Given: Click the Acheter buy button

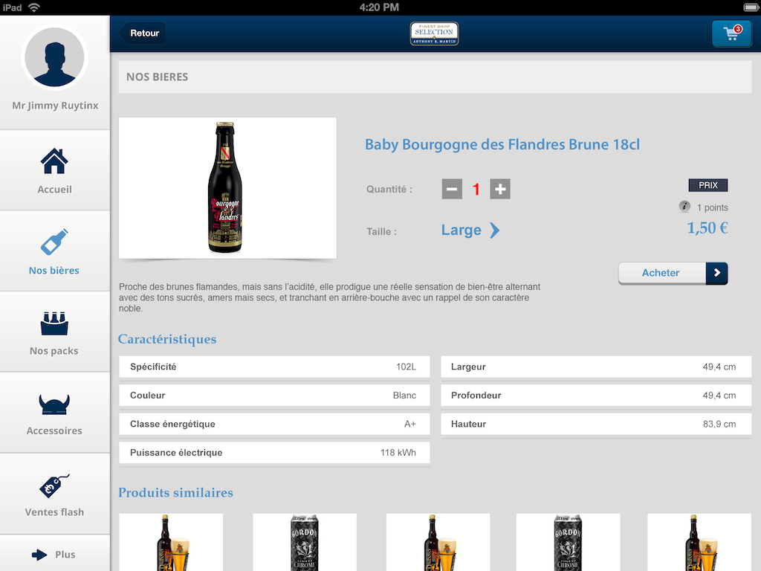Looking at the screenshot, I should [x=673, y=273].
